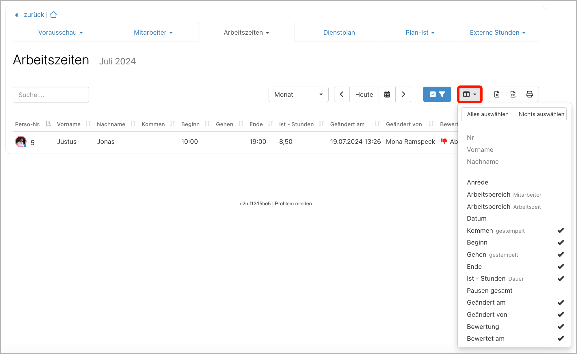
Task: Click the home icon next to zurück
Action: (x=53, y=15)
